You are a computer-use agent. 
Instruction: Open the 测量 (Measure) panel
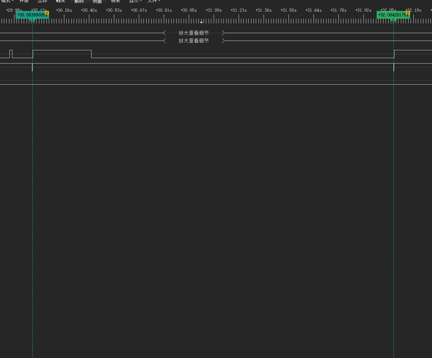pos(97,1)
